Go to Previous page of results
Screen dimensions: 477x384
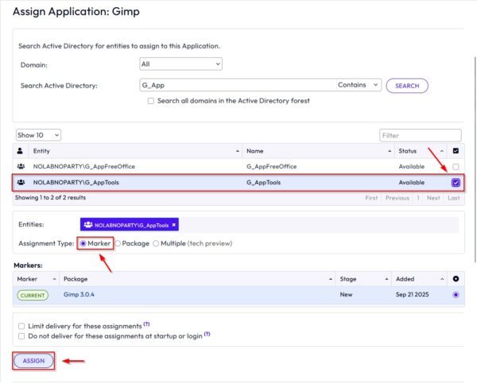pyautogui.click(x=397, y=198)
